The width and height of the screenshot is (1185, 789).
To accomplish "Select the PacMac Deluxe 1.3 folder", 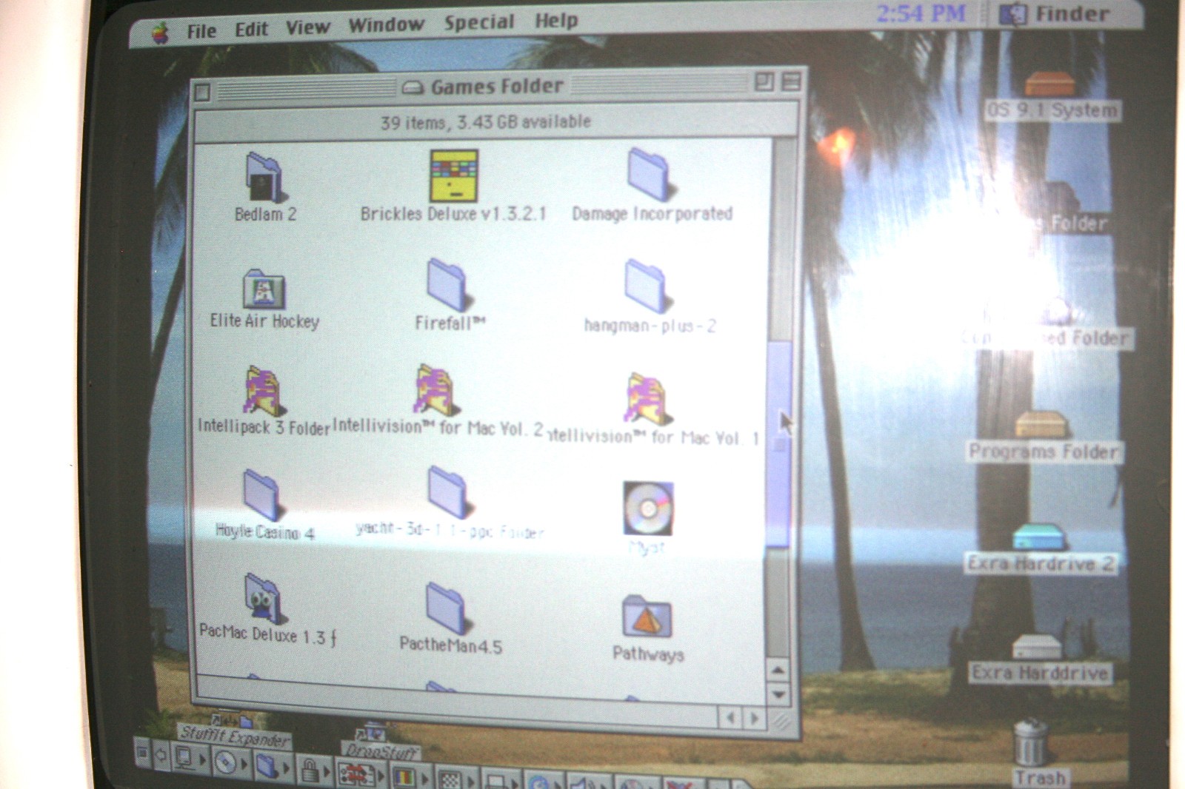I will (x=262, y=598).
